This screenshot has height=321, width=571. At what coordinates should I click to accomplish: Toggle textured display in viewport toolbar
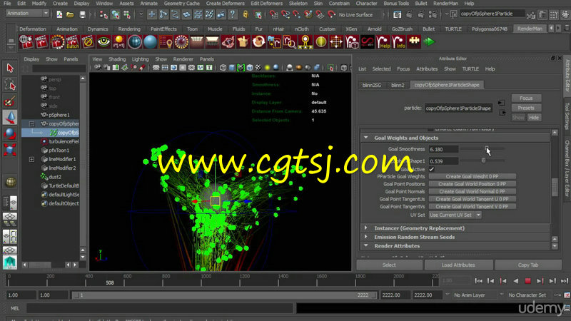coord(258,68)
